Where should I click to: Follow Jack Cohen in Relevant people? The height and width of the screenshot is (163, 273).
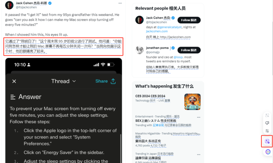189,20
